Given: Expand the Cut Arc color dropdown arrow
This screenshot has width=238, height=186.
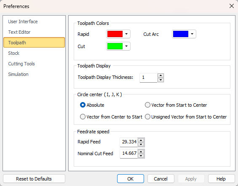Looking at the screenshot, I should click(x=192, y=34).
